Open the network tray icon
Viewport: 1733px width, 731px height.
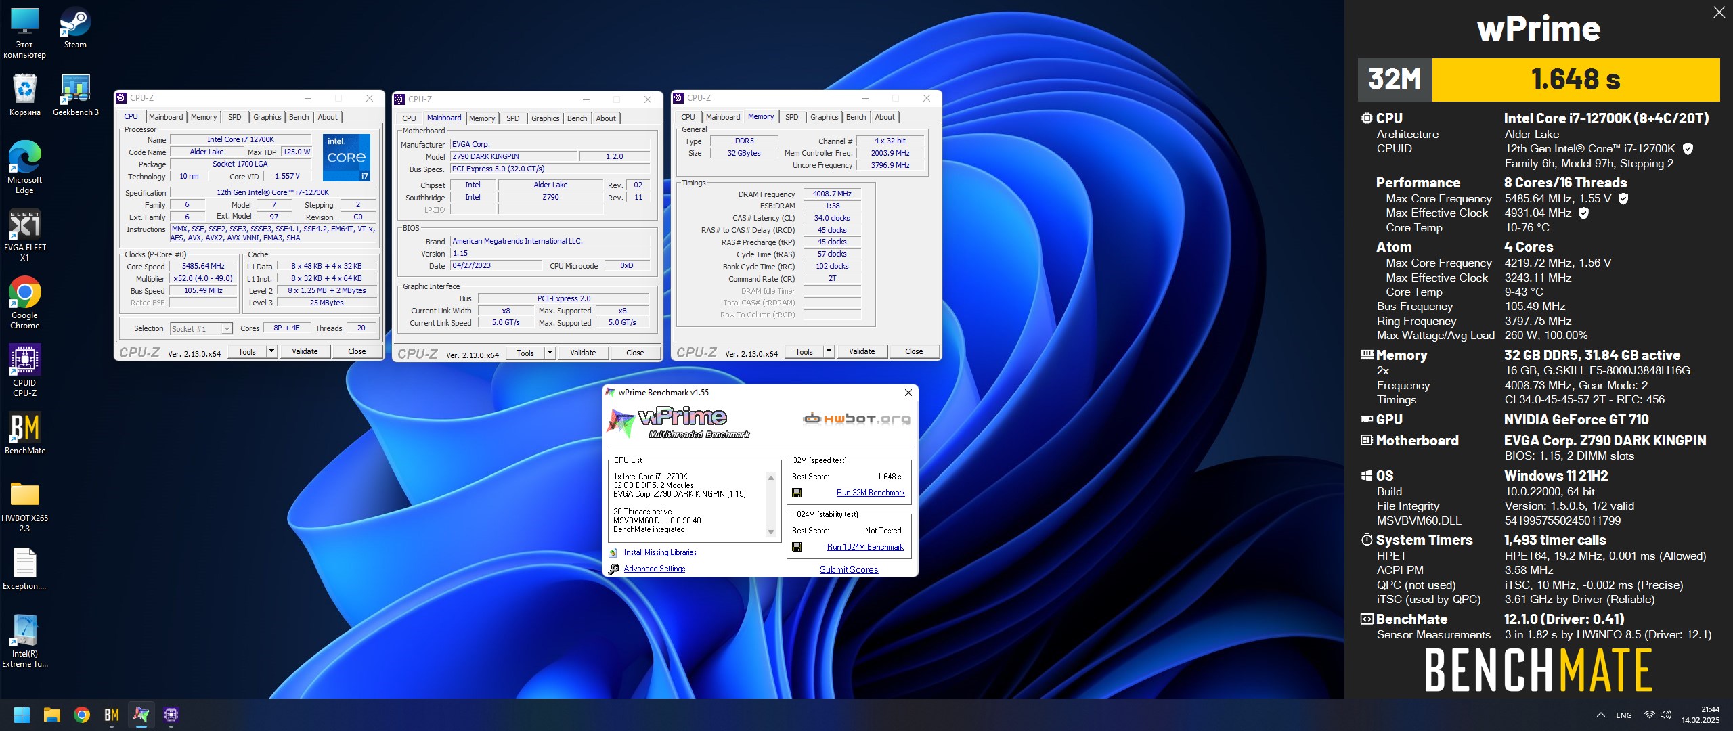point(1650,715)
